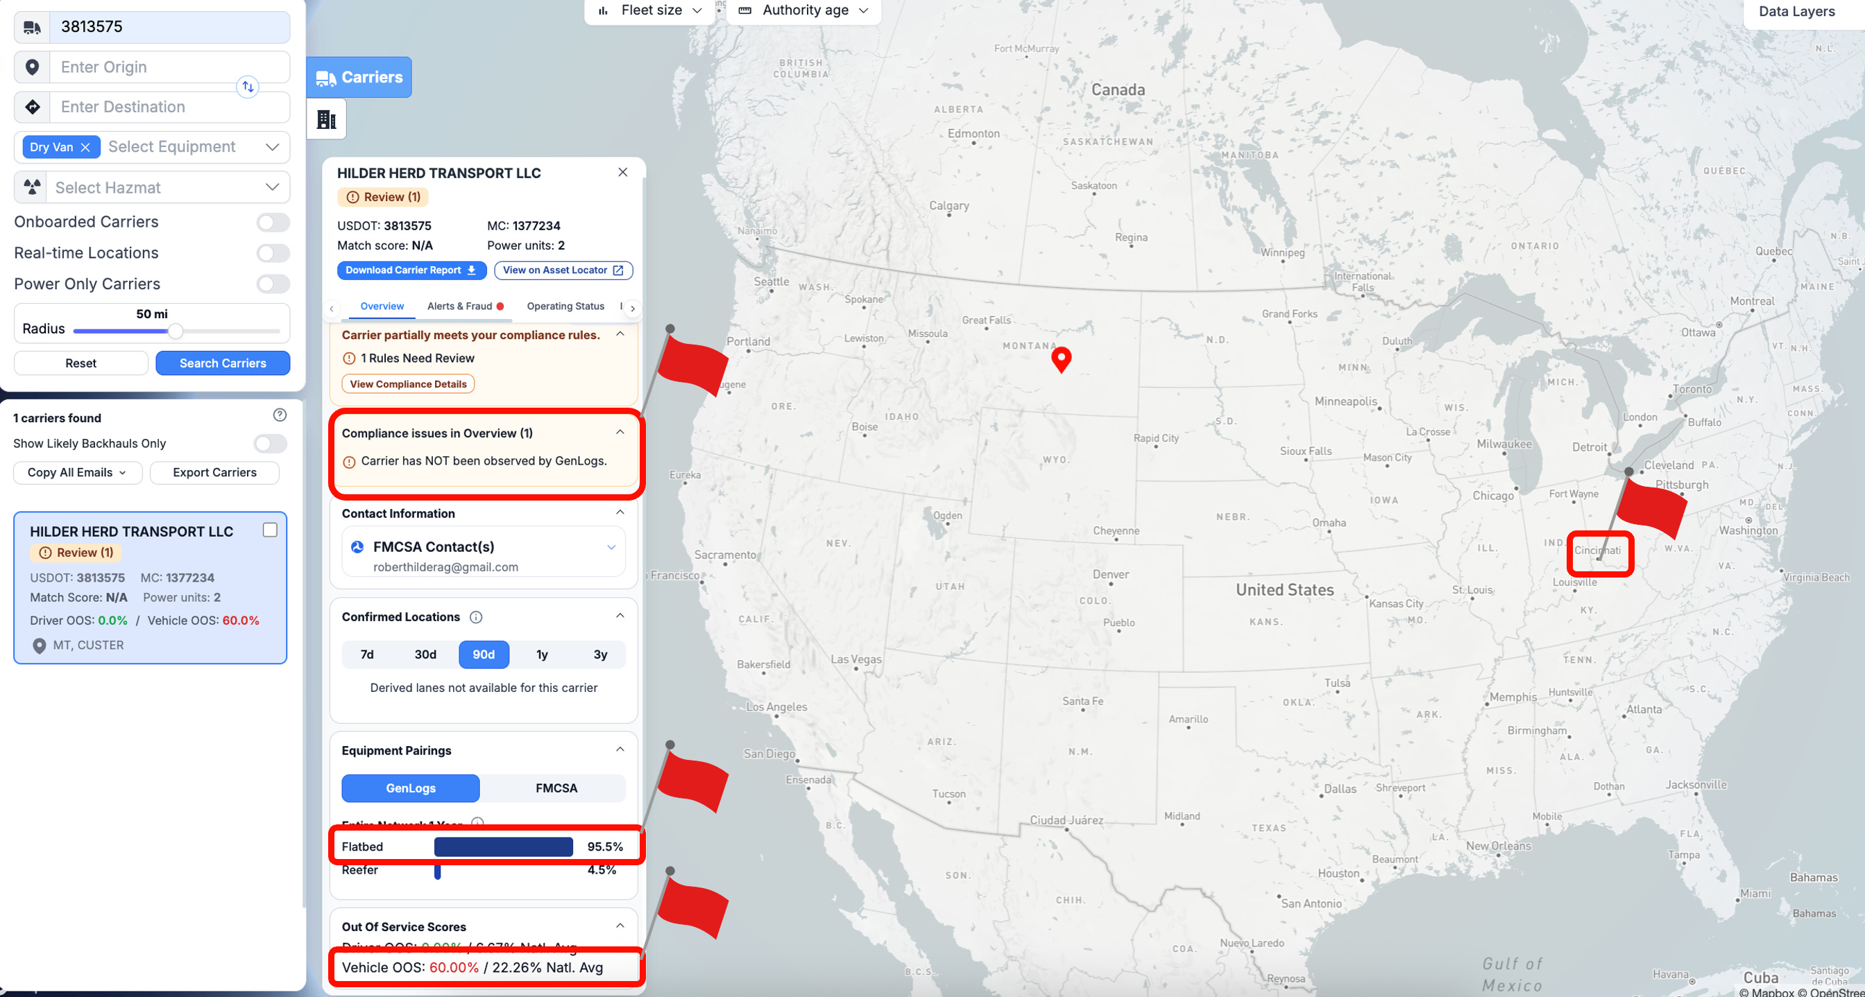Image resolution: width=1865 pixels, height=997 pixels.
Task: Click the swap origin and destination arrows icon
Action: [x=248, y=87]
